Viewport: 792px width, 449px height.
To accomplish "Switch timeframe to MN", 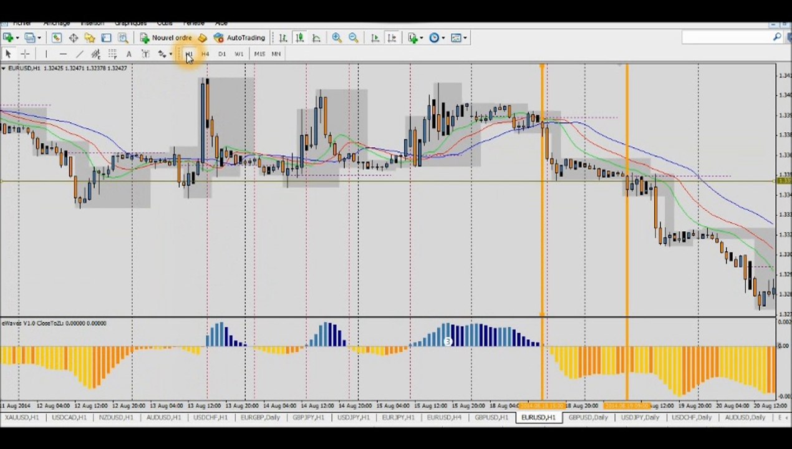I will point(276,54).
